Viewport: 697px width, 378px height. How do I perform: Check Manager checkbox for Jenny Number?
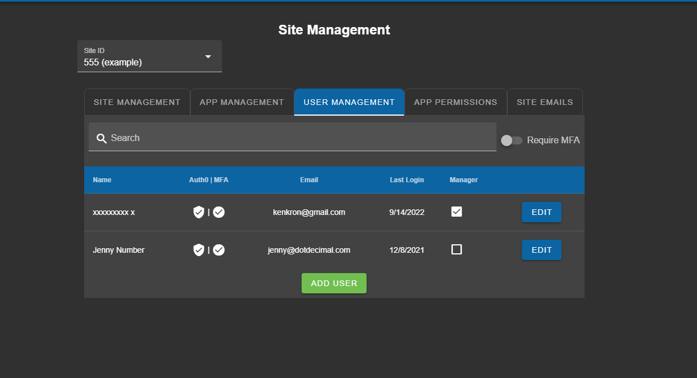(457, 249)
